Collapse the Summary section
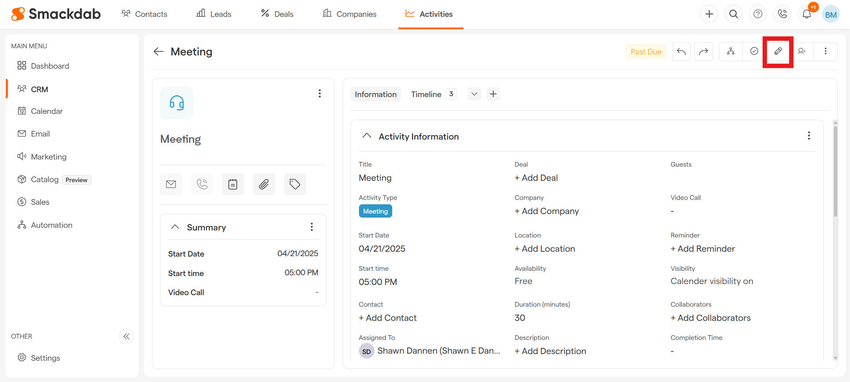850x382 pixels. click(175, 227)
